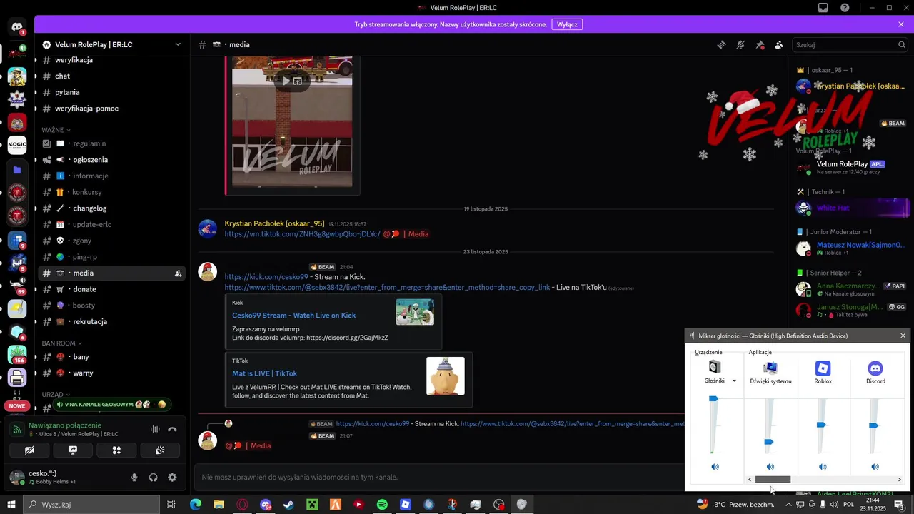Click the Dźwięki systemu icon

coord(770,368)
